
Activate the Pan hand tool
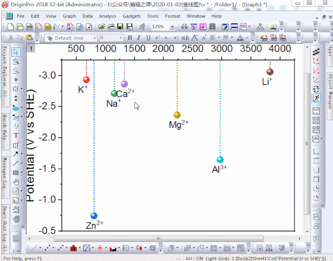(x=16, y=181)
